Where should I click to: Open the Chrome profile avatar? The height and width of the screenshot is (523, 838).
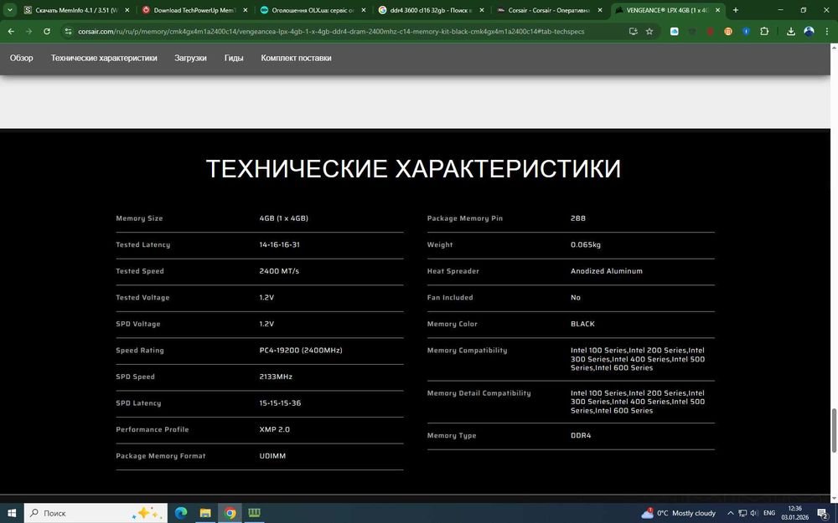point(810,32)
